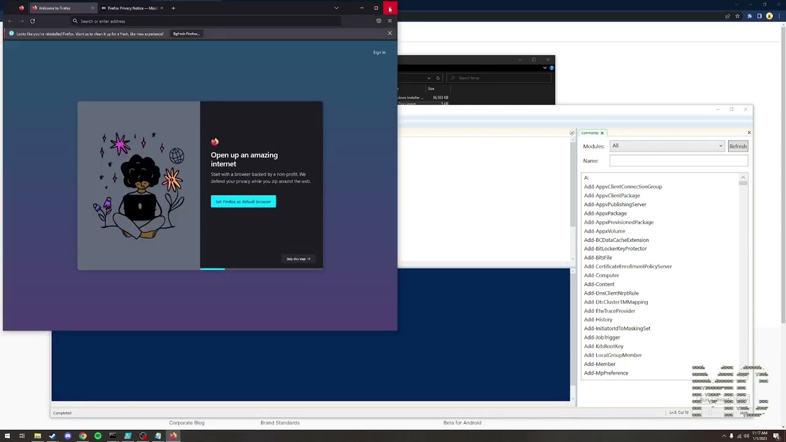Expand the File Explorer ribbon chevron
Viewport: 786px width, 442px height.
[545, 68]
